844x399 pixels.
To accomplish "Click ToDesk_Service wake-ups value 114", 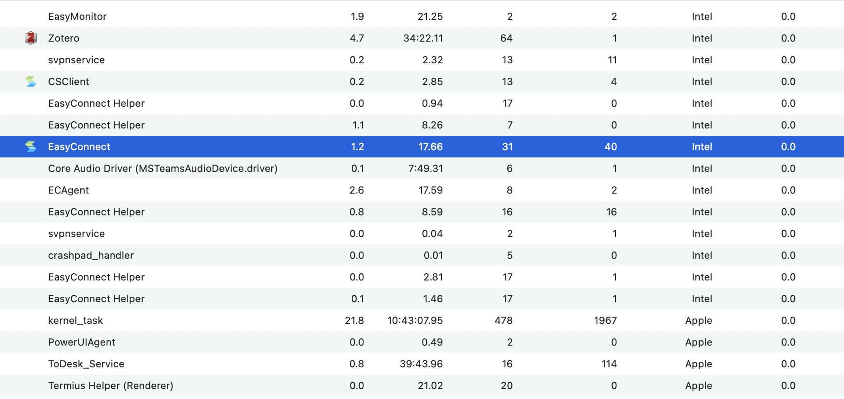I will (609, 364).
